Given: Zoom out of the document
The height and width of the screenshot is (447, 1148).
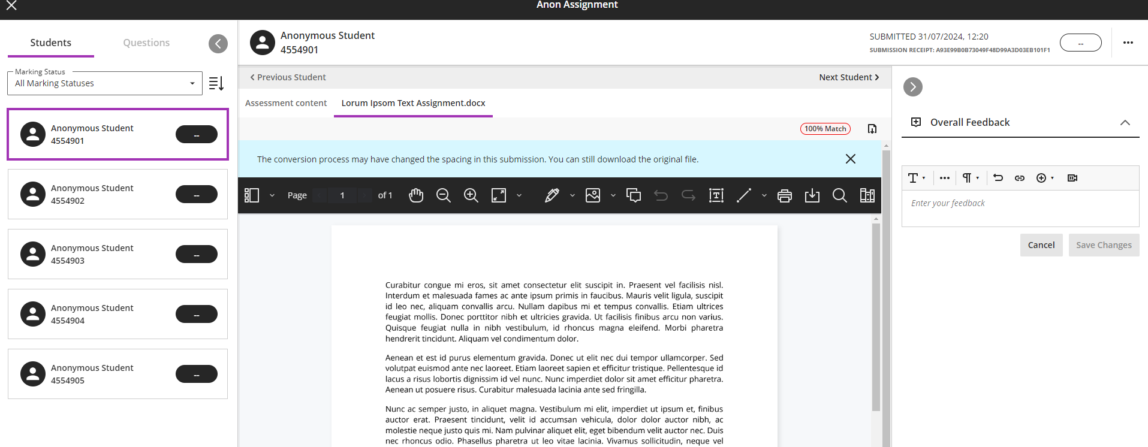Looking at the screenshot, I should tap(444, 195).
